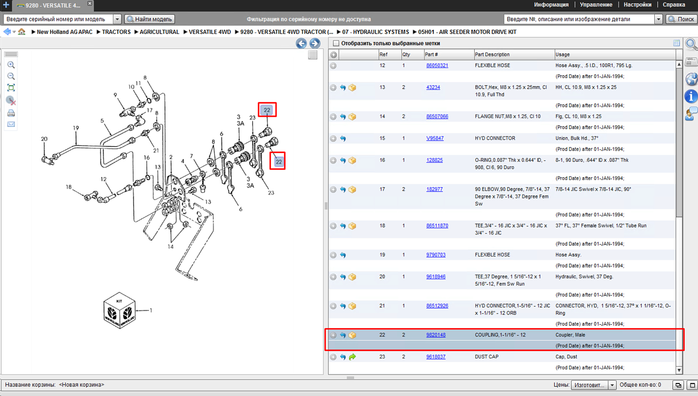Fit the diagram to the window

(x=11, y=88)
